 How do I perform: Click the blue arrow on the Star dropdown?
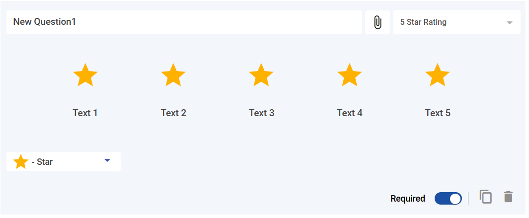coord(107,160)
